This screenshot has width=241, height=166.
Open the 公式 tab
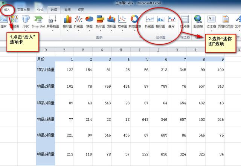click(x=40, y=10)
